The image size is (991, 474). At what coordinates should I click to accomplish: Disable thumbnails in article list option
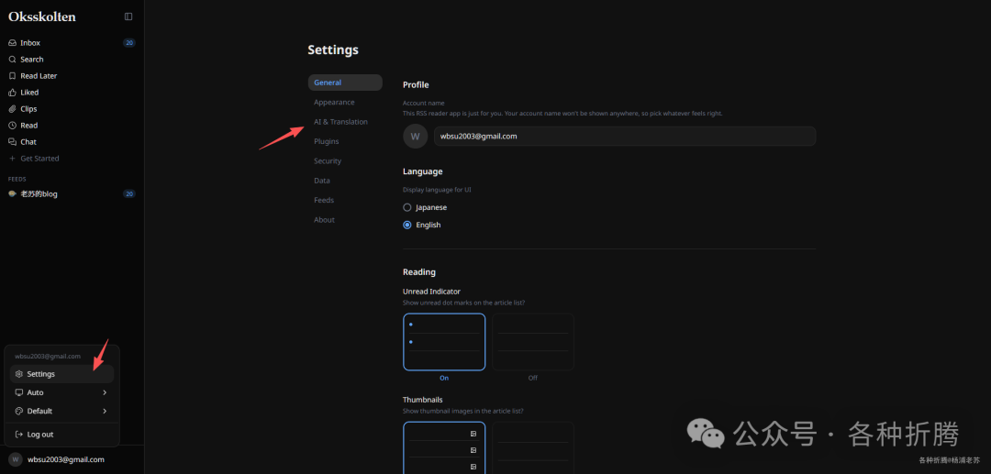click(533, 447)
